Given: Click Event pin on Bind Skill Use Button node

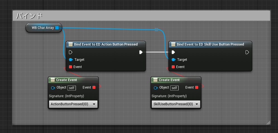Looking at the screenshot, I should point(173,67).
